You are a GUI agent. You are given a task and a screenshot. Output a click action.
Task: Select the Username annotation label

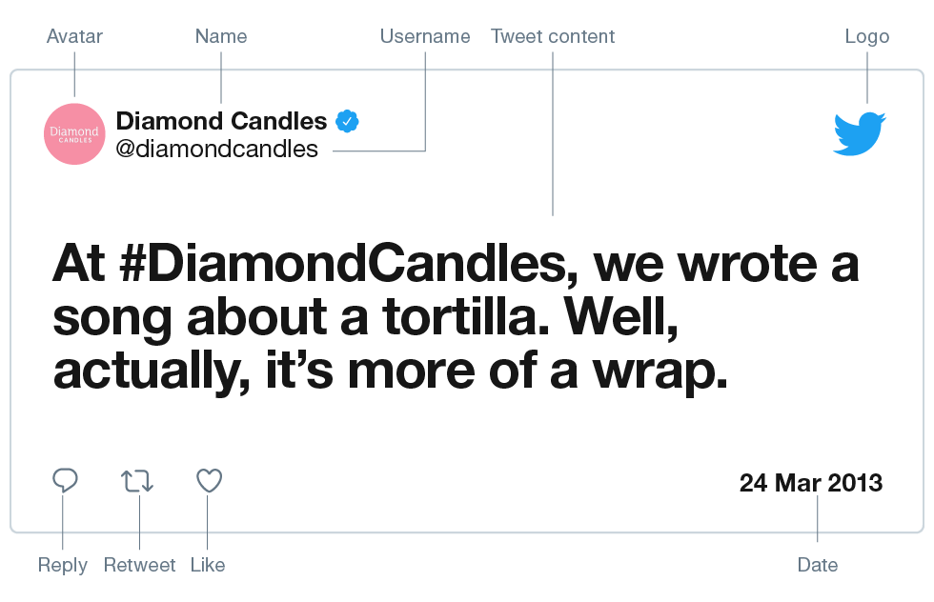tap(425, 36)
